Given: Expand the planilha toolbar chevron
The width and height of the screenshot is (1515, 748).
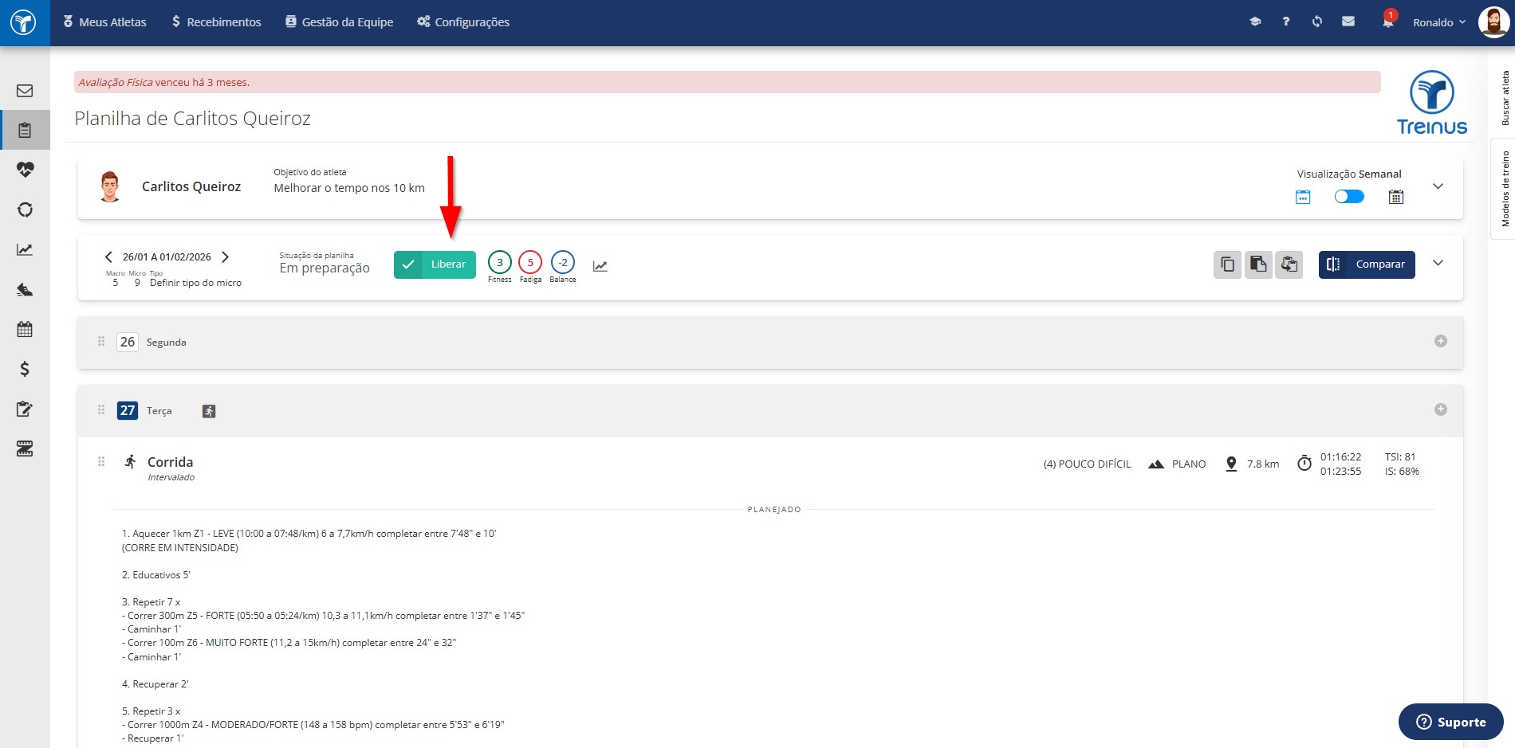Looking at the screenshot, I should 1438,263.
